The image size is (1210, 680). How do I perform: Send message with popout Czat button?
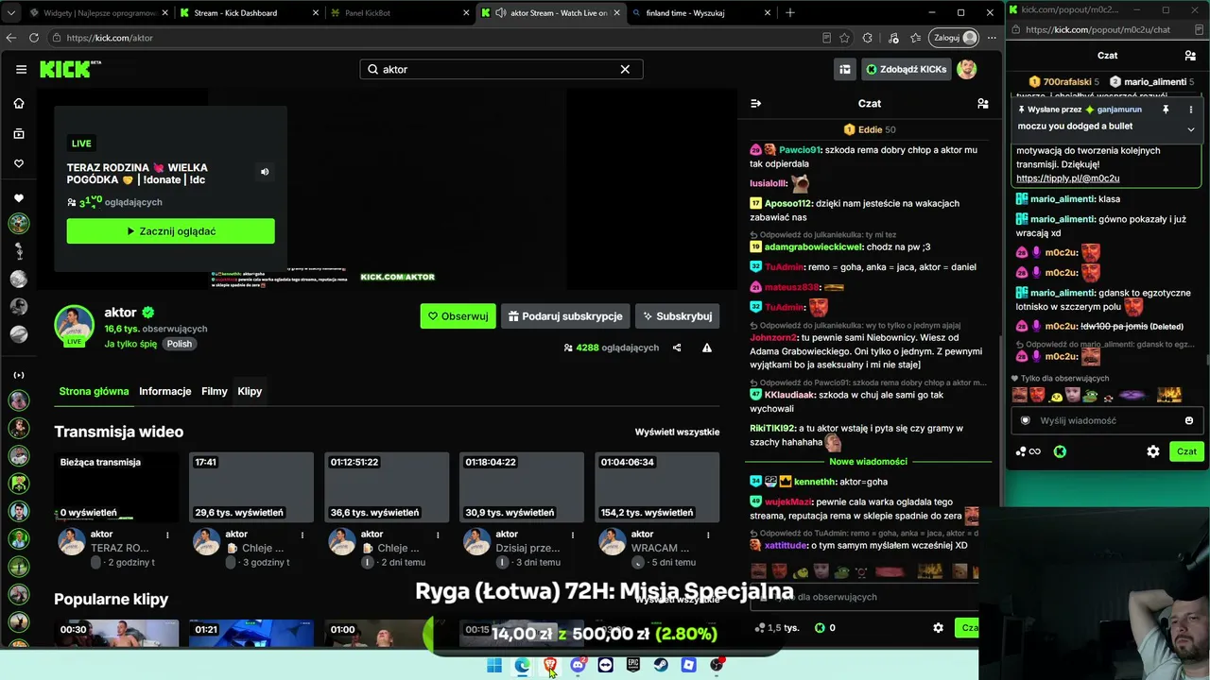(x=1186, y=451)
